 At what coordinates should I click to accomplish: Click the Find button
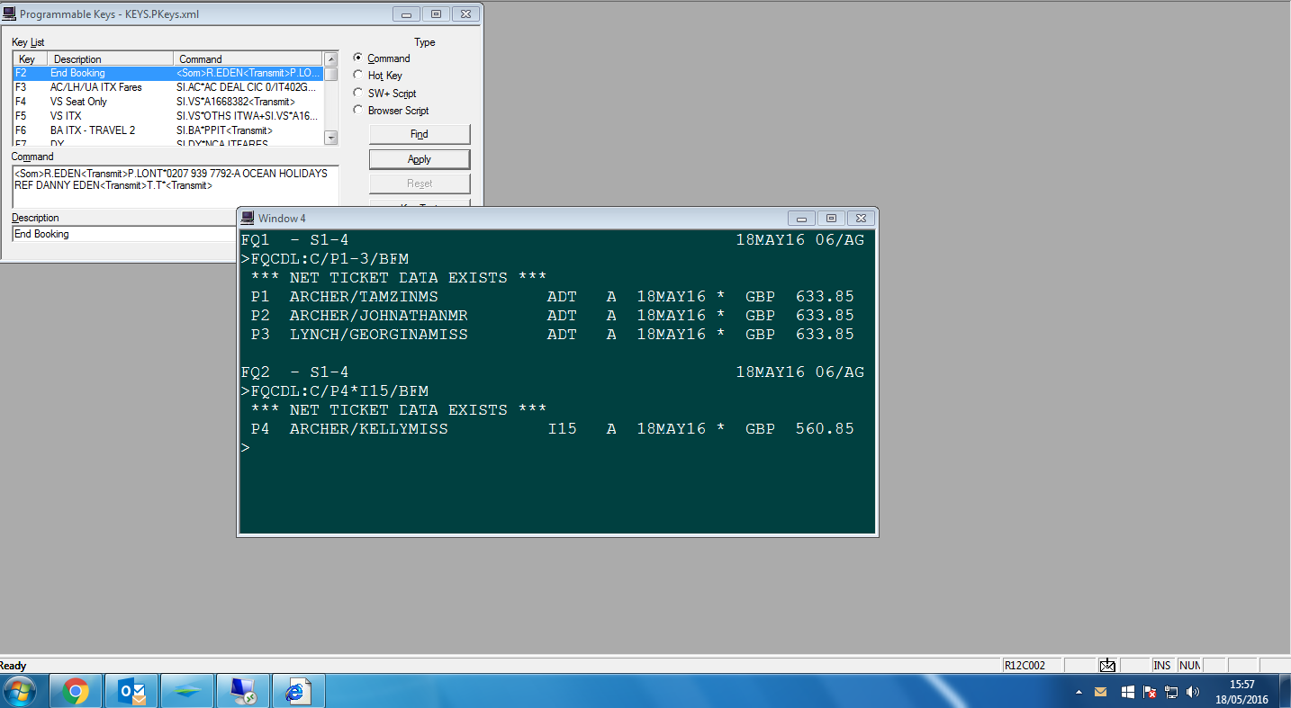(420, 134)
